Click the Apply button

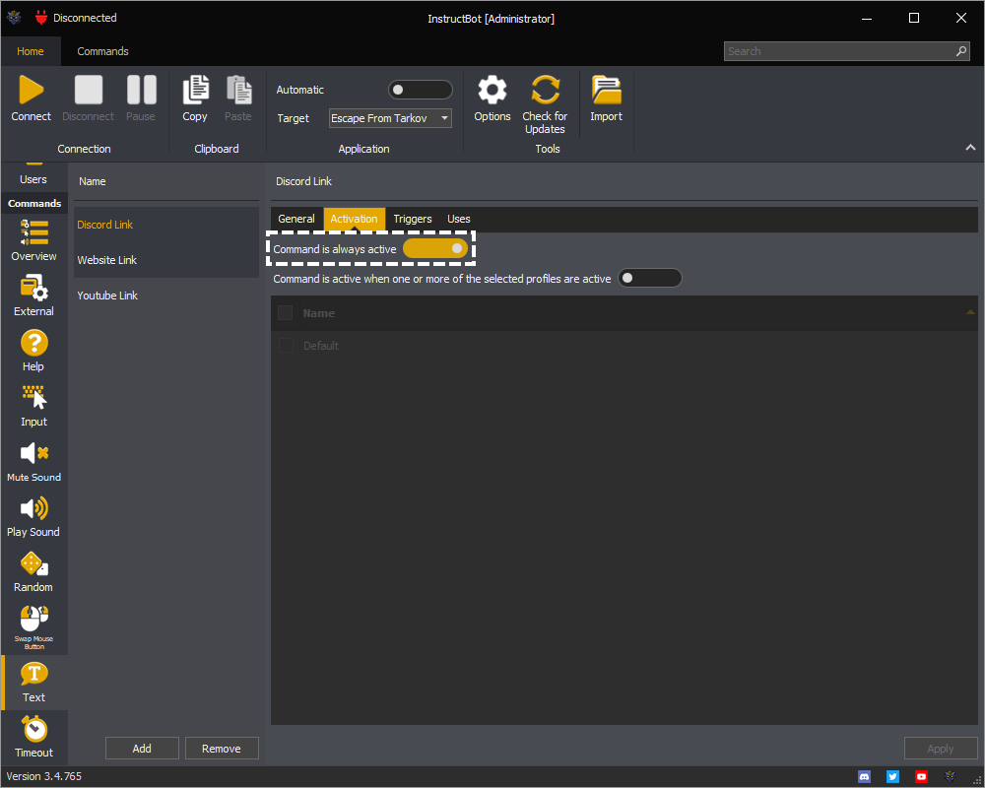pos(941,749)
